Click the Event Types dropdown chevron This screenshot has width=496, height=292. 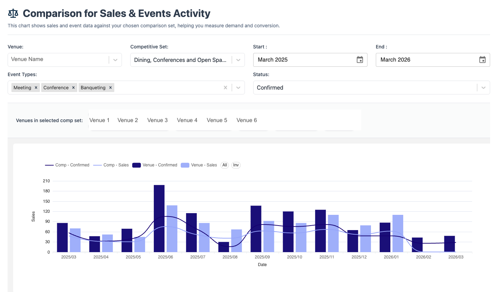click(x=238, y=88)
